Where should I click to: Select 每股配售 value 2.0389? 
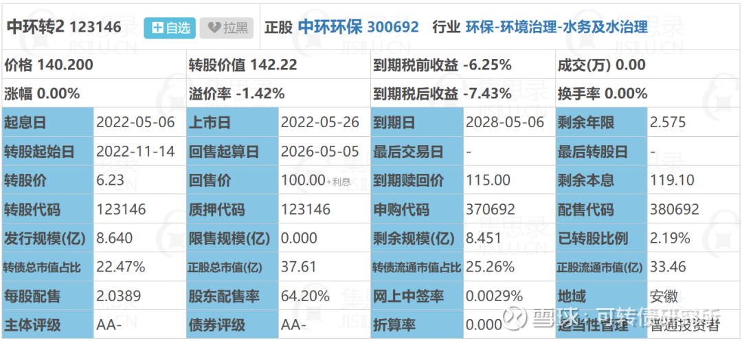pos(119,296)
